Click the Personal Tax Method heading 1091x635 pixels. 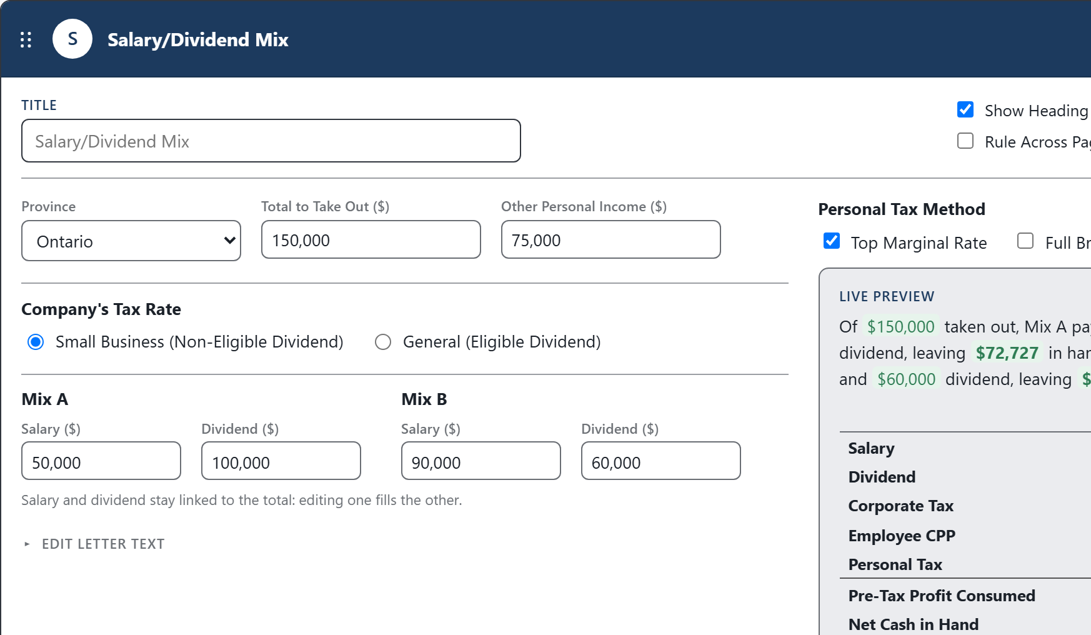coord(902,209)
